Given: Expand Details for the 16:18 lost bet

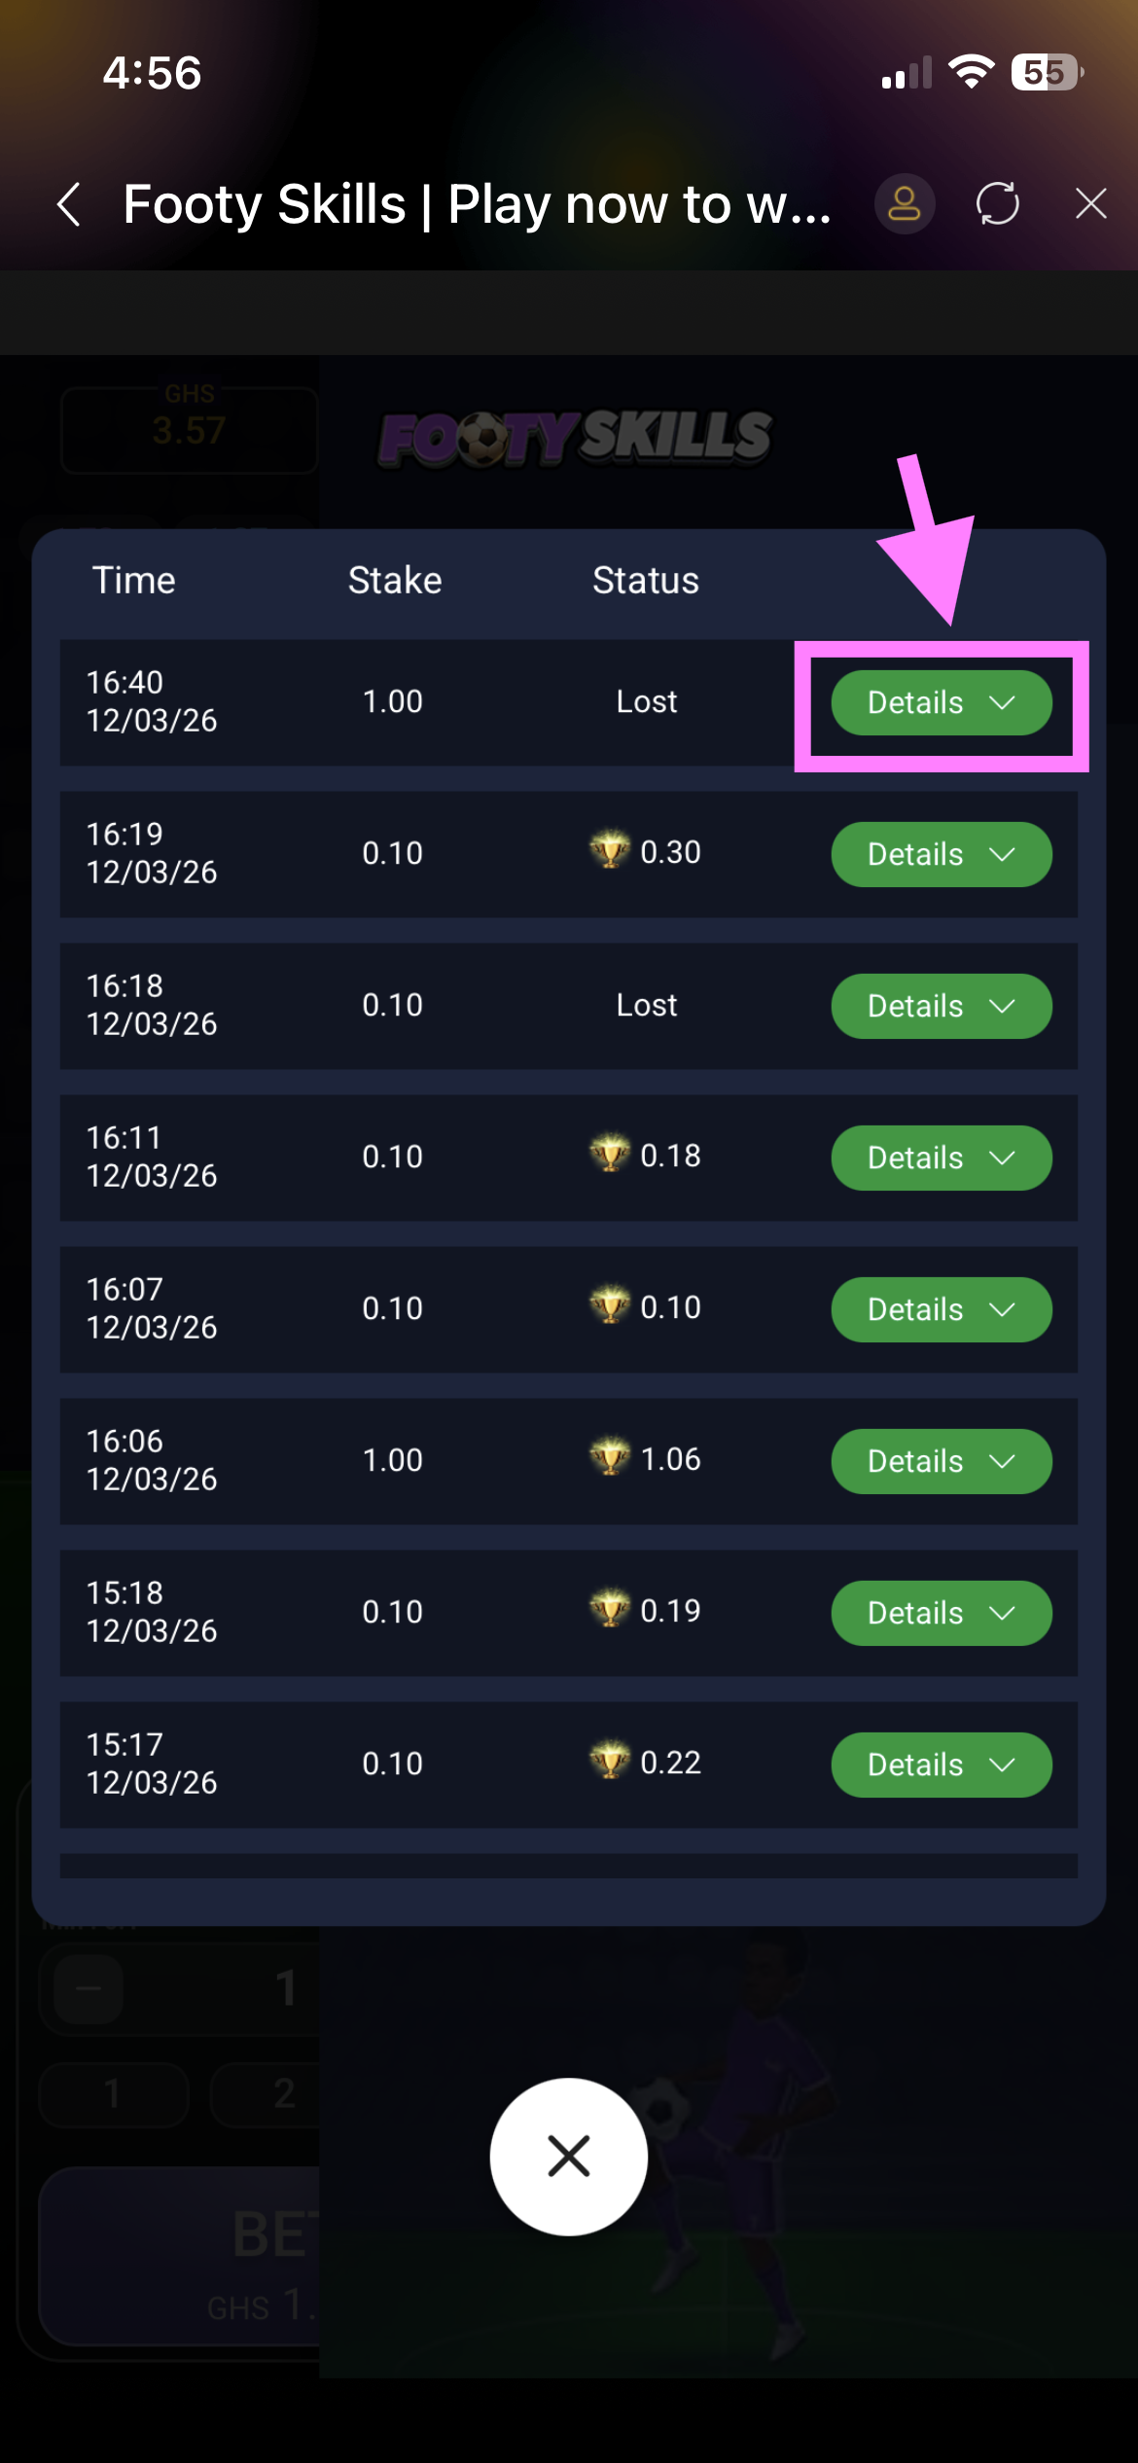Looking at the screenshot, I should coord(941,1006).
